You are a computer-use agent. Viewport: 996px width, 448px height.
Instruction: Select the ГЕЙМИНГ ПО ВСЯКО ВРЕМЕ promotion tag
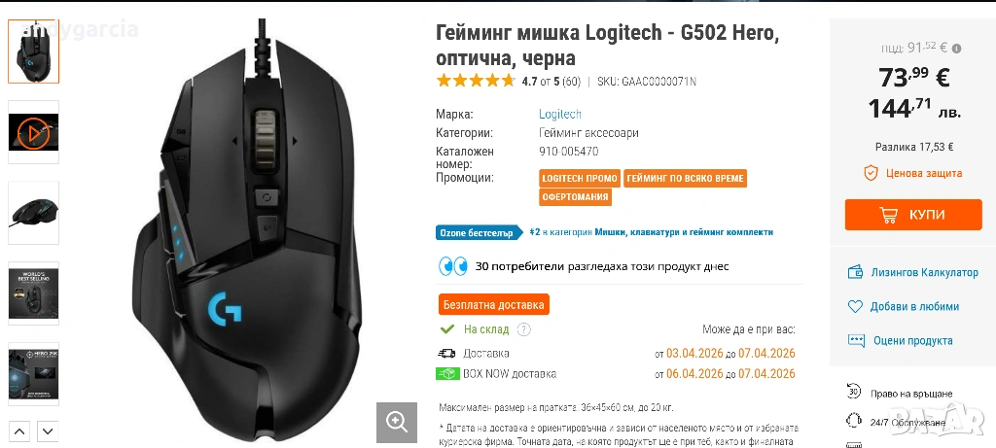pos(685,178)
